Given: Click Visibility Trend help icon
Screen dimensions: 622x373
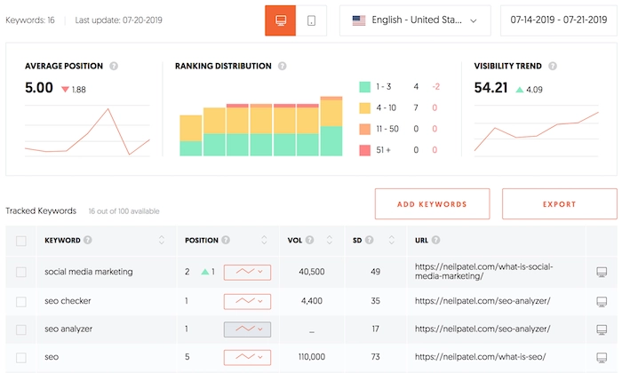Looking at the screenshot, I should tap(552, 66).
